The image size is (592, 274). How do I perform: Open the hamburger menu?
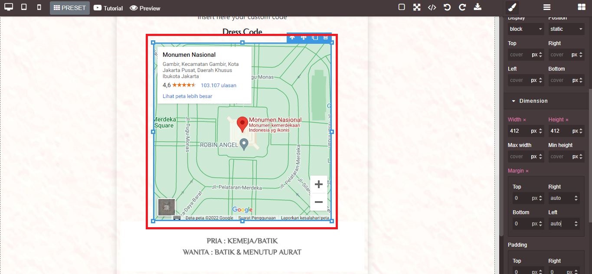pyautogui.click(x=547, y=7)
